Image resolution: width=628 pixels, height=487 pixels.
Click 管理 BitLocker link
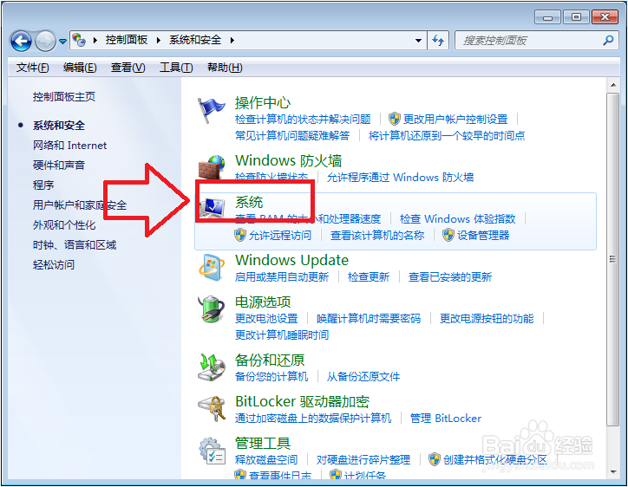[446, 419]
